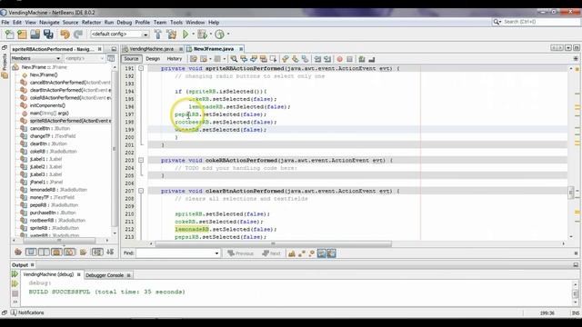Click the Shift Line Left editor icon
Screen dimensions: 582x327
click(317, 59)
